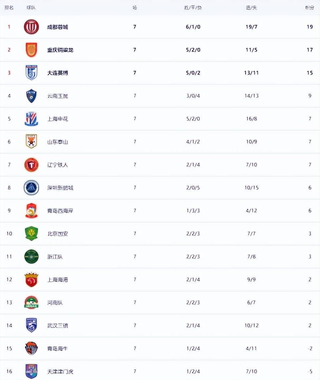Screen dimensions: 320x380
Task: Select the 青岛西海岸 team logo
Action: (x=31, y=211)
